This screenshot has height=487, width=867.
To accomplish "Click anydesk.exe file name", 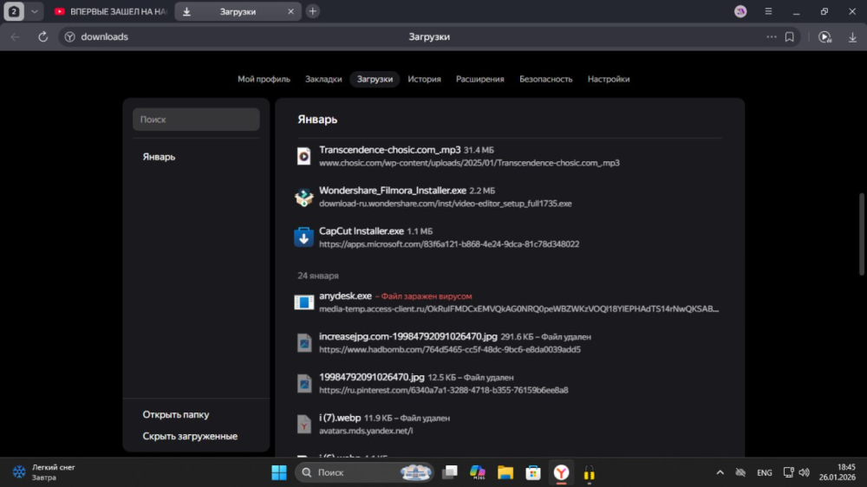I will pos(345,295).
